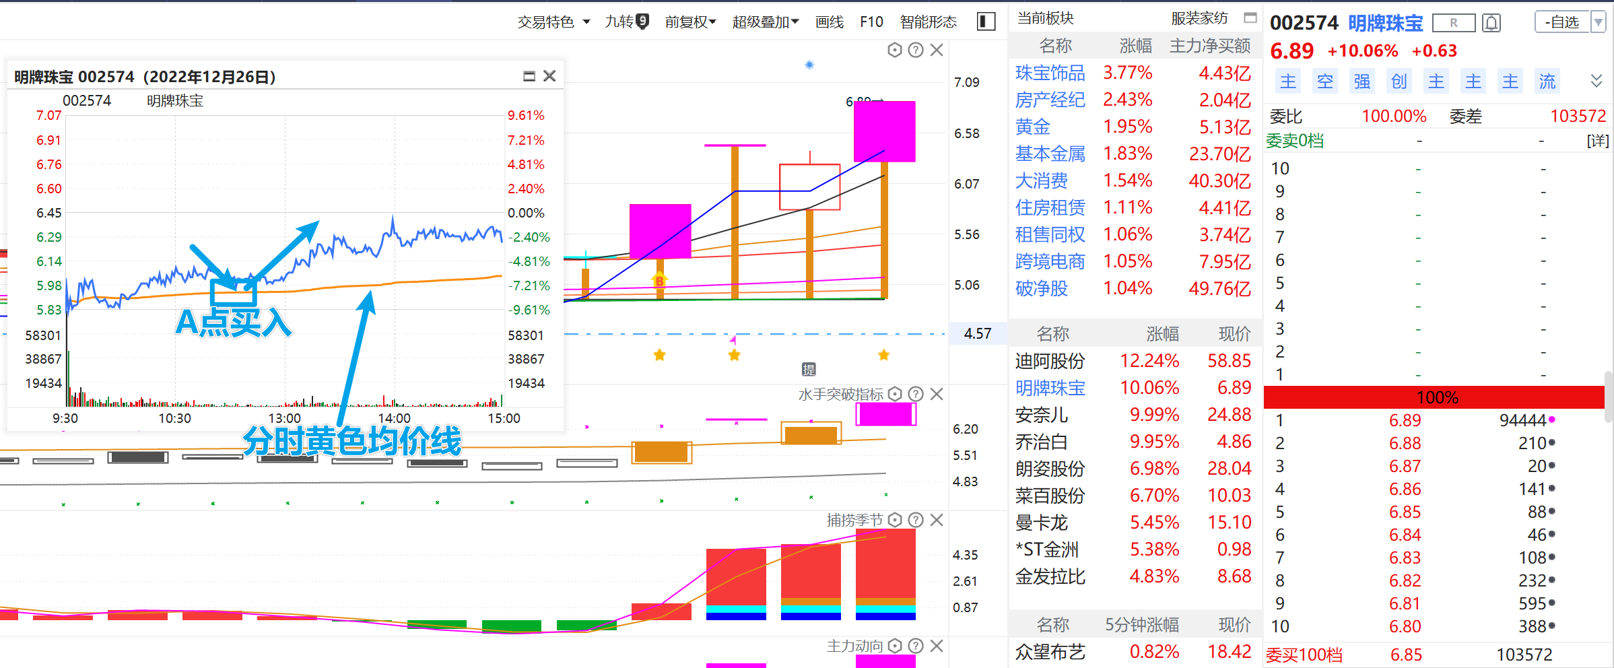
Task: Click the R margin-trading badge
Action: tap(1454, 23)
